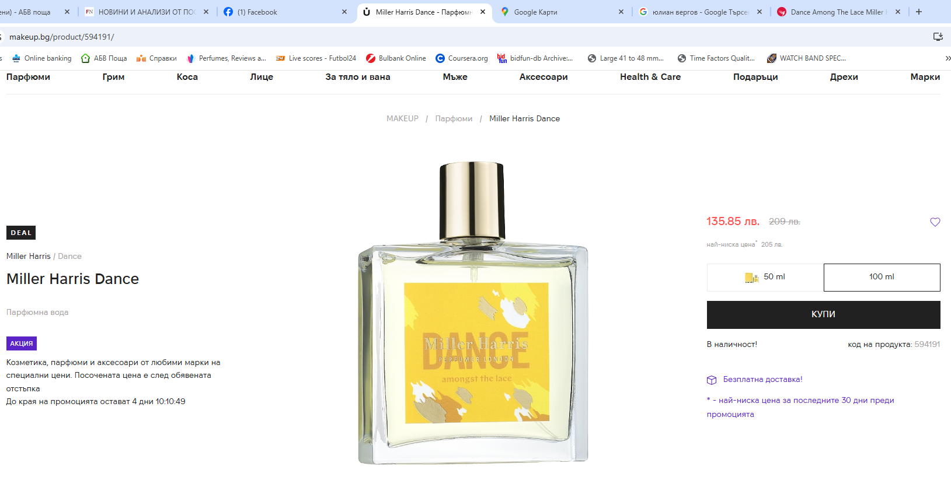Go to Парфюми breadcrumb link
951x484 pixels.
[454, 118]
